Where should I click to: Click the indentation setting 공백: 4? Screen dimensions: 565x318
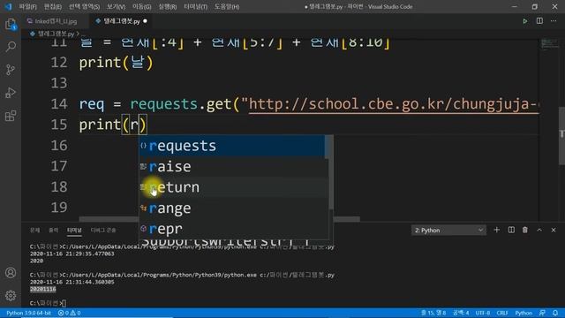point(461,313)
